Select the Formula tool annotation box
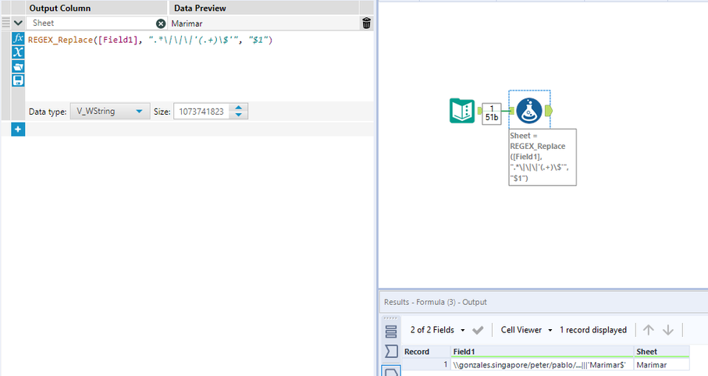 point(543,157)
